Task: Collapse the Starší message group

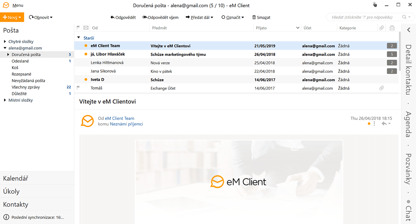Action: [x=78, y=38]
